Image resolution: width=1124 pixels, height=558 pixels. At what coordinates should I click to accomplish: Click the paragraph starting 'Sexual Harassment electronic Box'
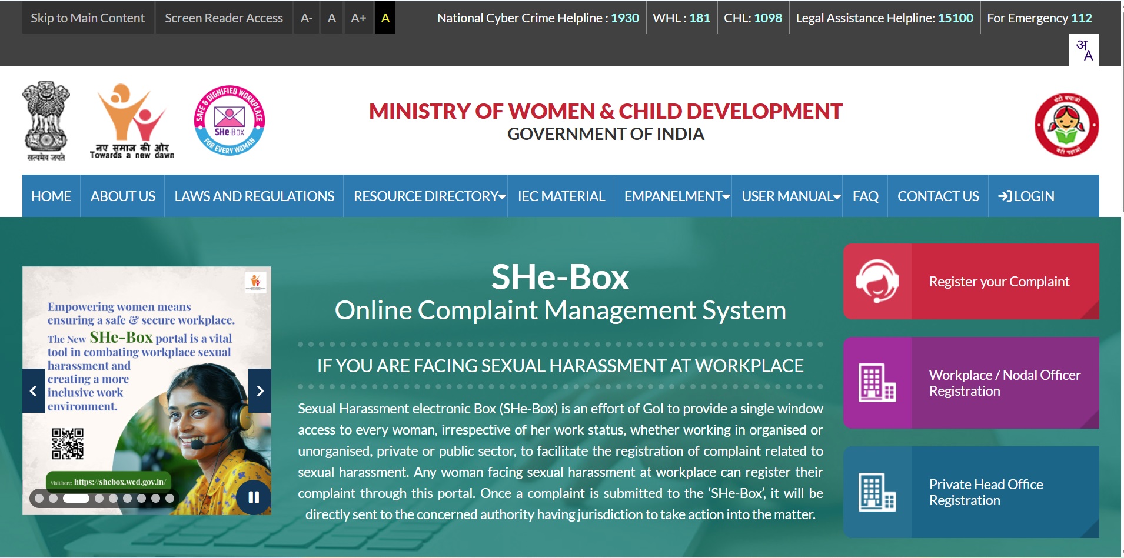tap(560, 462)
